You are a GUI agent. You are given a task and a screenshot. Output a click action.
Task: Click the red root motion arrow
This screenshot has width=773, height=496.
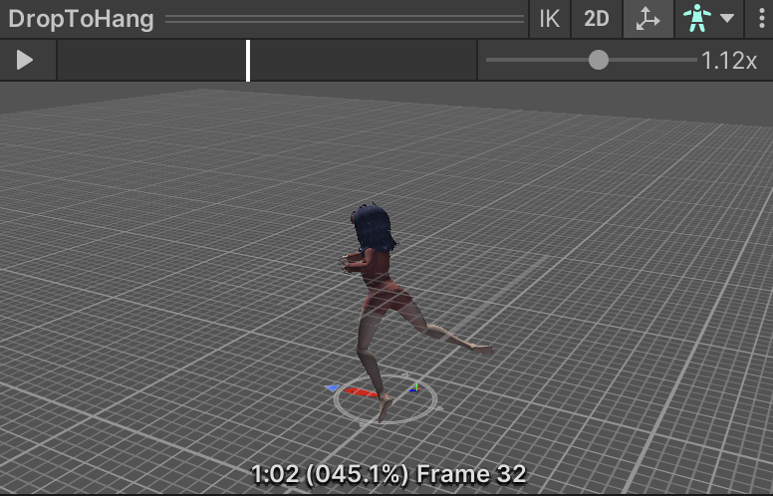pyautogui.click(x=363, y=392)
